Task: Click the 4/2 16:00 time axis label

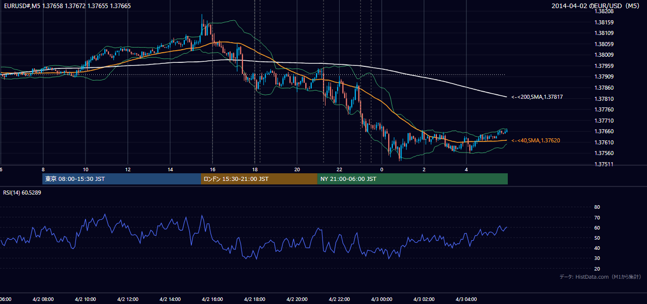Action: click(212, 299)
